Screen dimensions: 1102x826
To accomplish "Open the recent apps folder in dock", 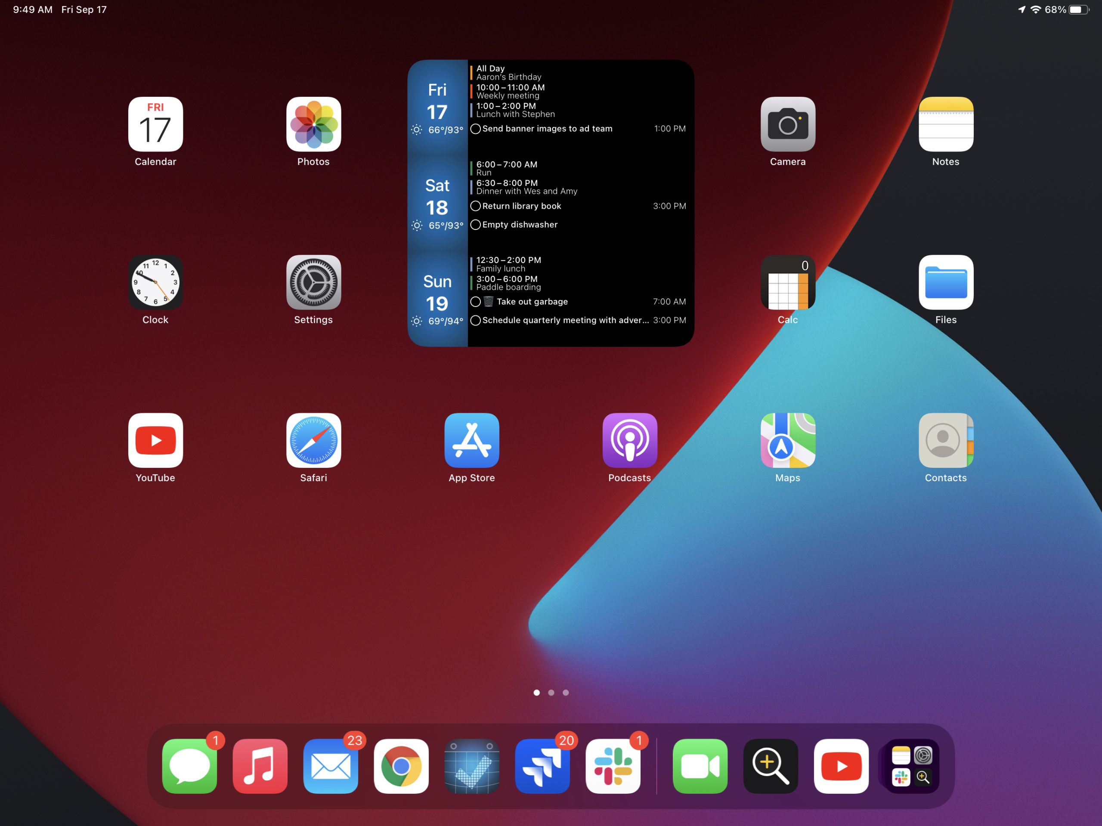I will [912, 766].
